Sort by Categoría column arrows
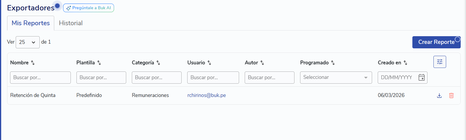466x140 pixels. tap(158, 63)
